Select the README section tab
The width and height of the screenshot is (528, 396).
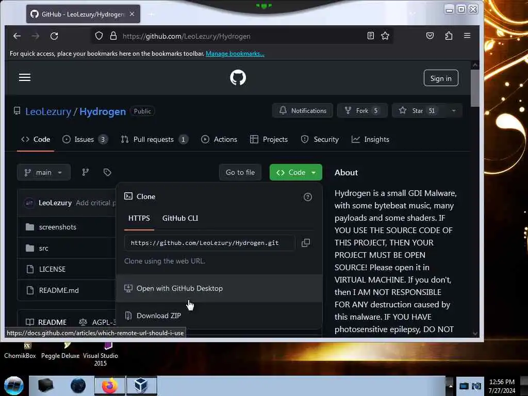[x=46, y=322]
